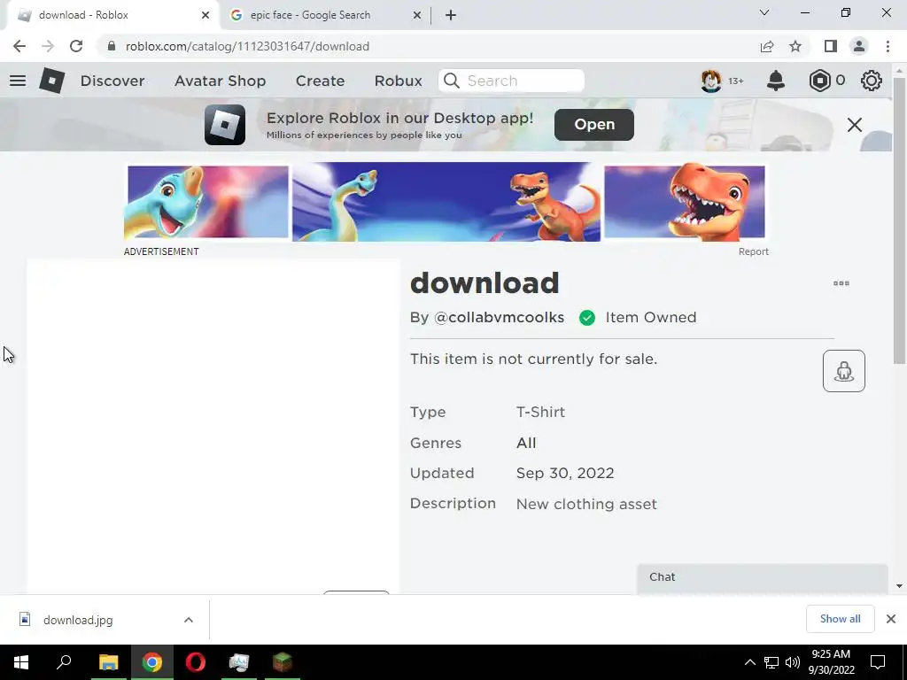Open the user avatar profile icon
Viewport: 907px width, 680px height.
[x=711, y=81]
